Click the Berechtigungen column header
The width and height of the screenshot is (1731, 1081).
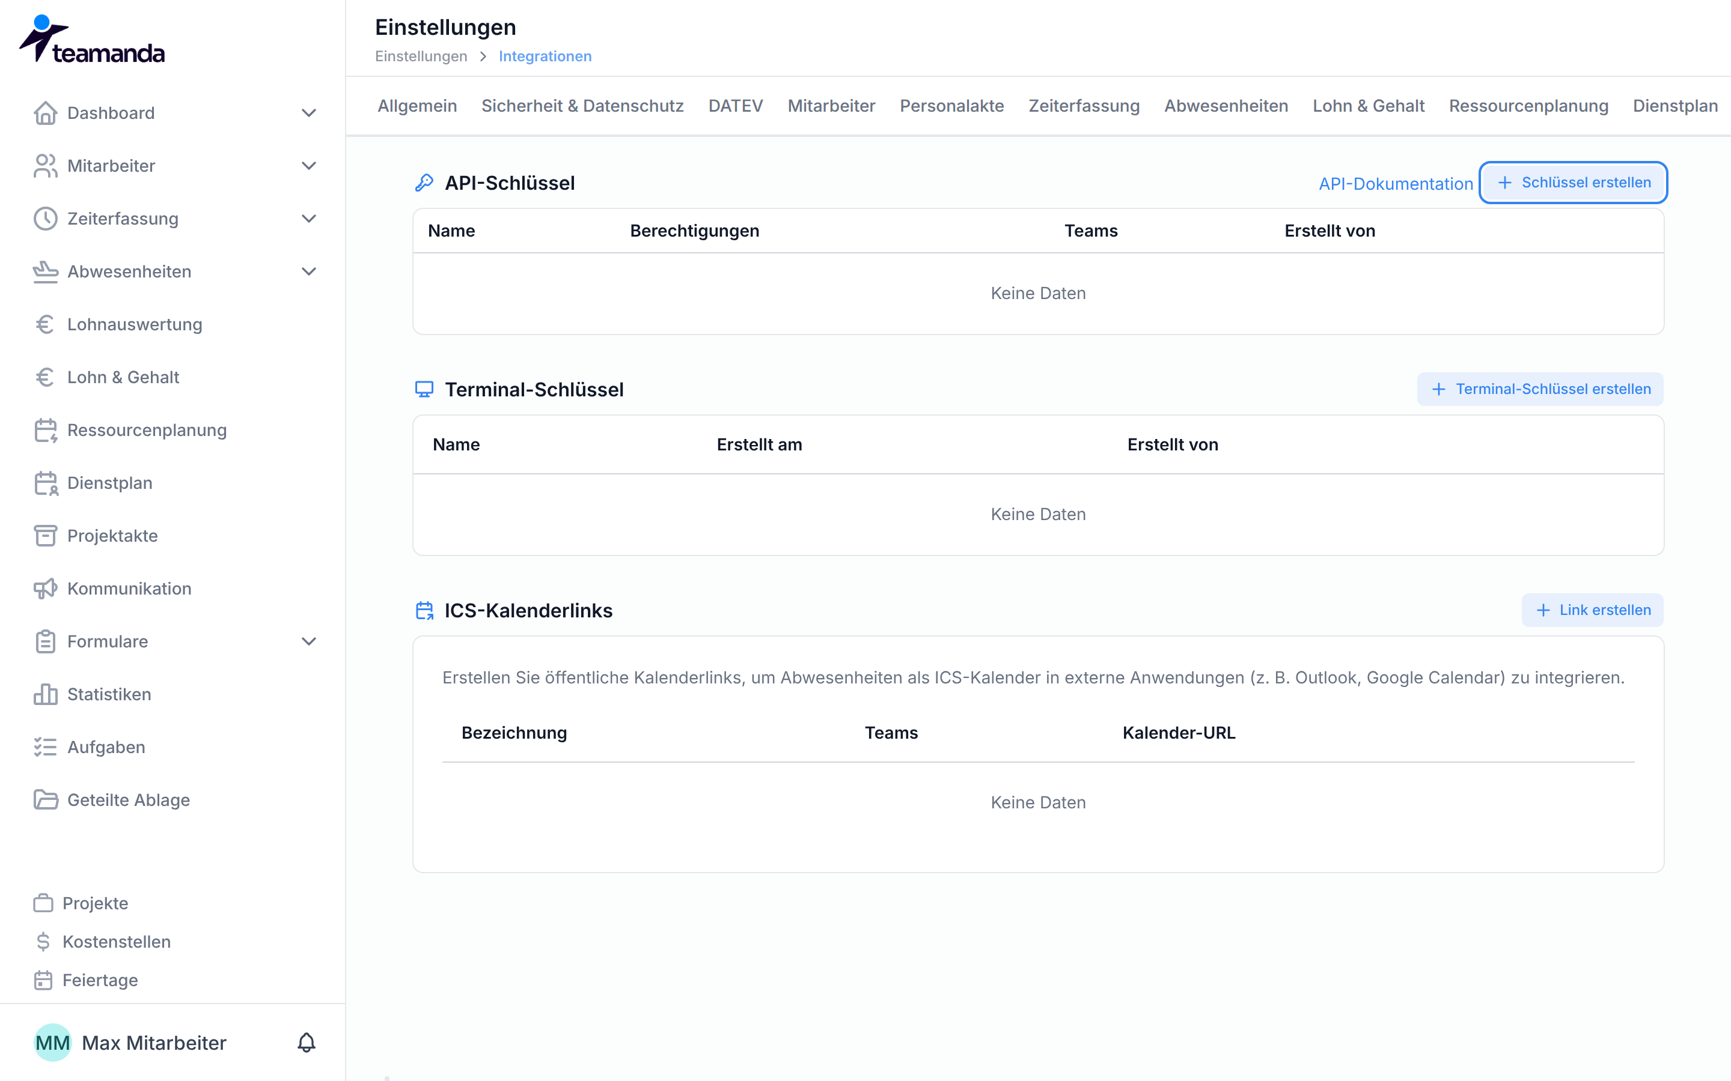[695, 231]
